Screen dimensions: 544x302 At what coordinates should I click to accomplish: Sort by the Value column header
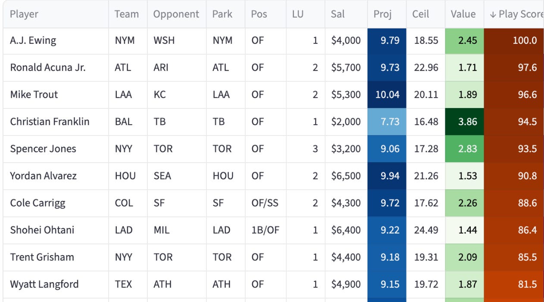pos(464,14)
